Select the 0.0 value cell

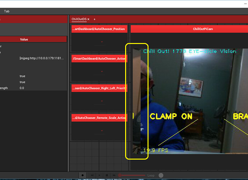[x=22, y=88]
